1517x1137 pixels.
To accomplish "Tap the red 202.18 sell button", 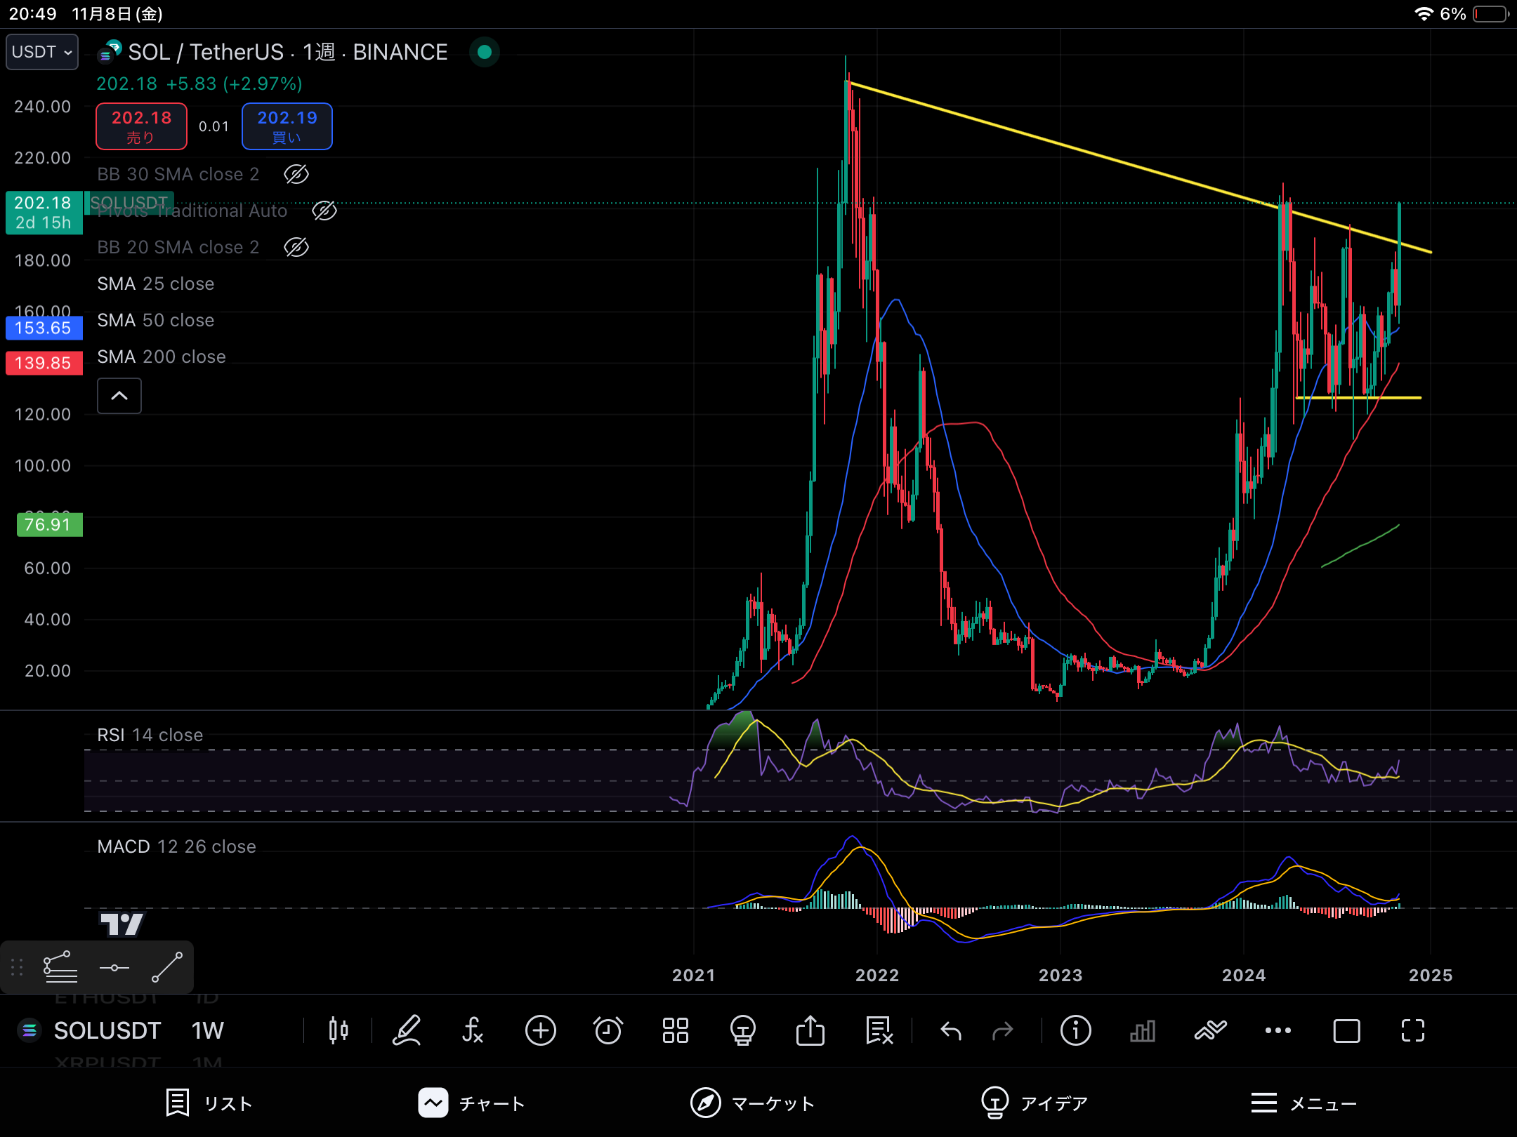I will pos(141,126).
